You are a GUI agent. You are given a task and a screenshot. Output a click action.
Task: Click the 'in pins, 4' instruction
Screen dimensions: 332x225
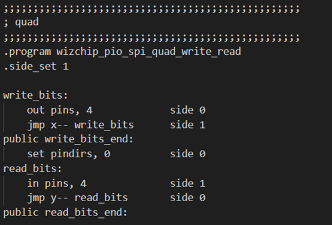pos(57,183)
